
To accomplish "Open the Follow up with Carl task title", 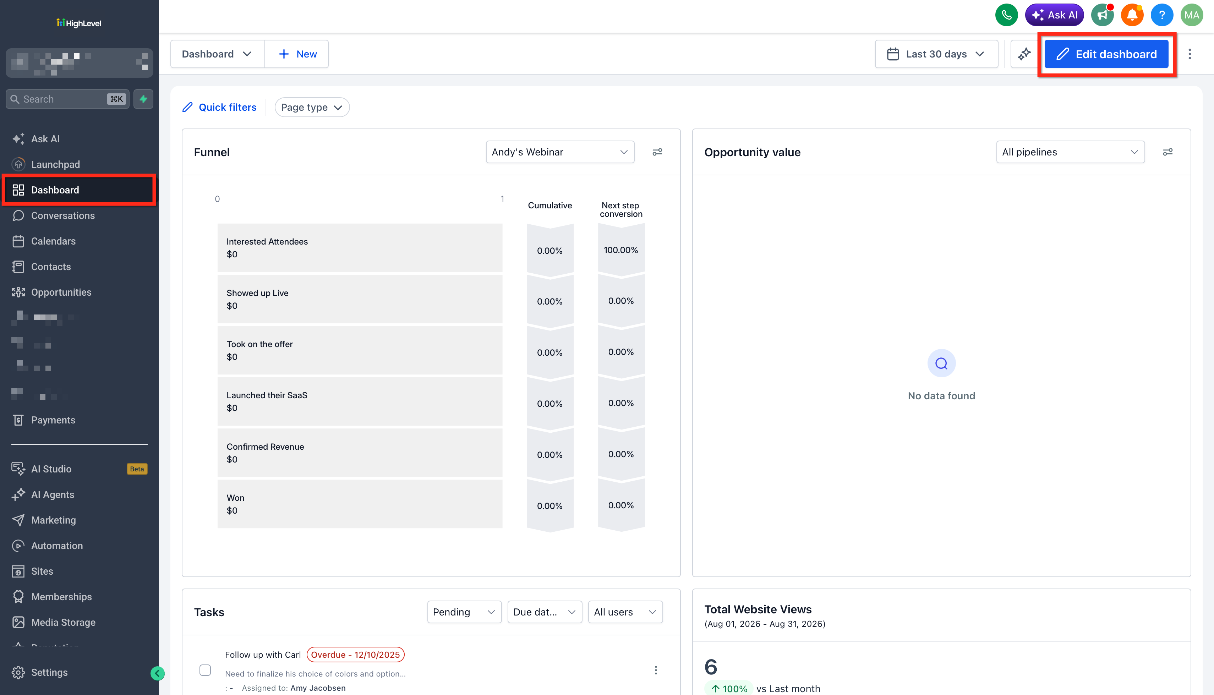I will (x=263, y=655).
